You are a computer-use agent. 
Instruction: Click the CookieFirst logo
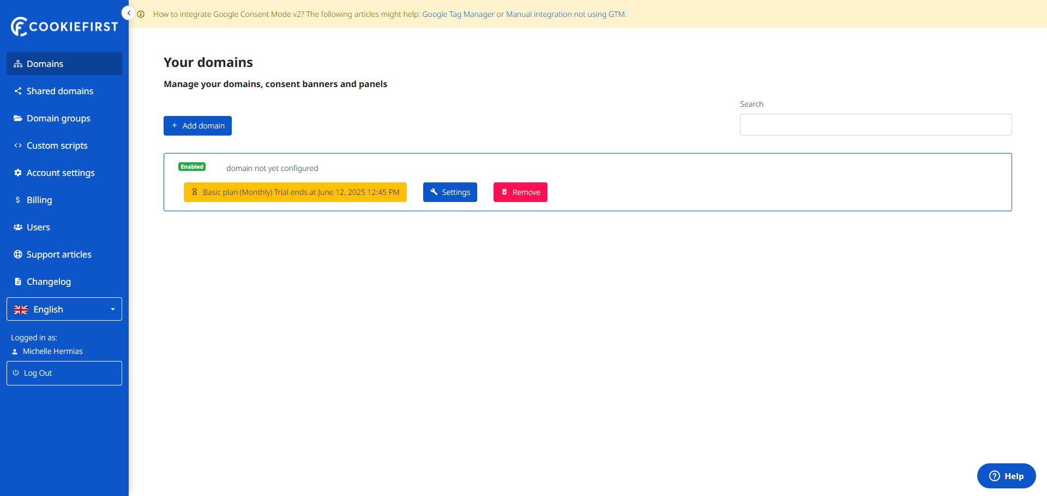pyautogui.click(x=64, y=26)
